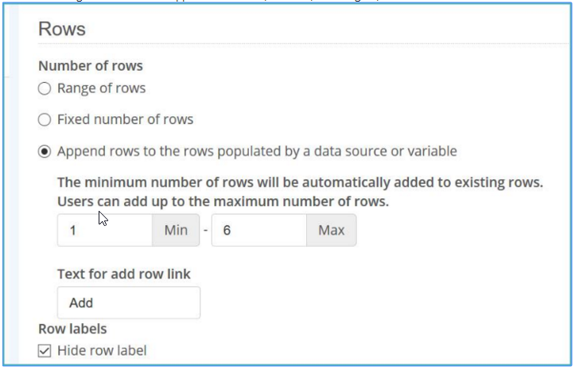This screenshot has height=370, width=579.
Task: Click the help text about minimum rows added
Action: 300,183
